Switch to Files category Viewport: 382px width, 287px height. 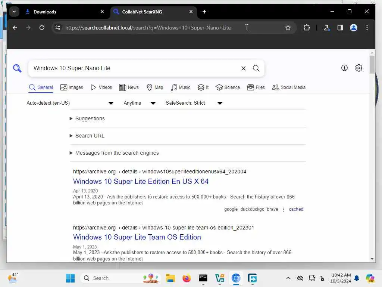coord(256,87)
